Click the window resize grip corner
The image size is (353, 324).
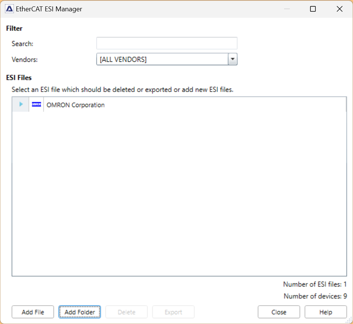pos(349,320)
